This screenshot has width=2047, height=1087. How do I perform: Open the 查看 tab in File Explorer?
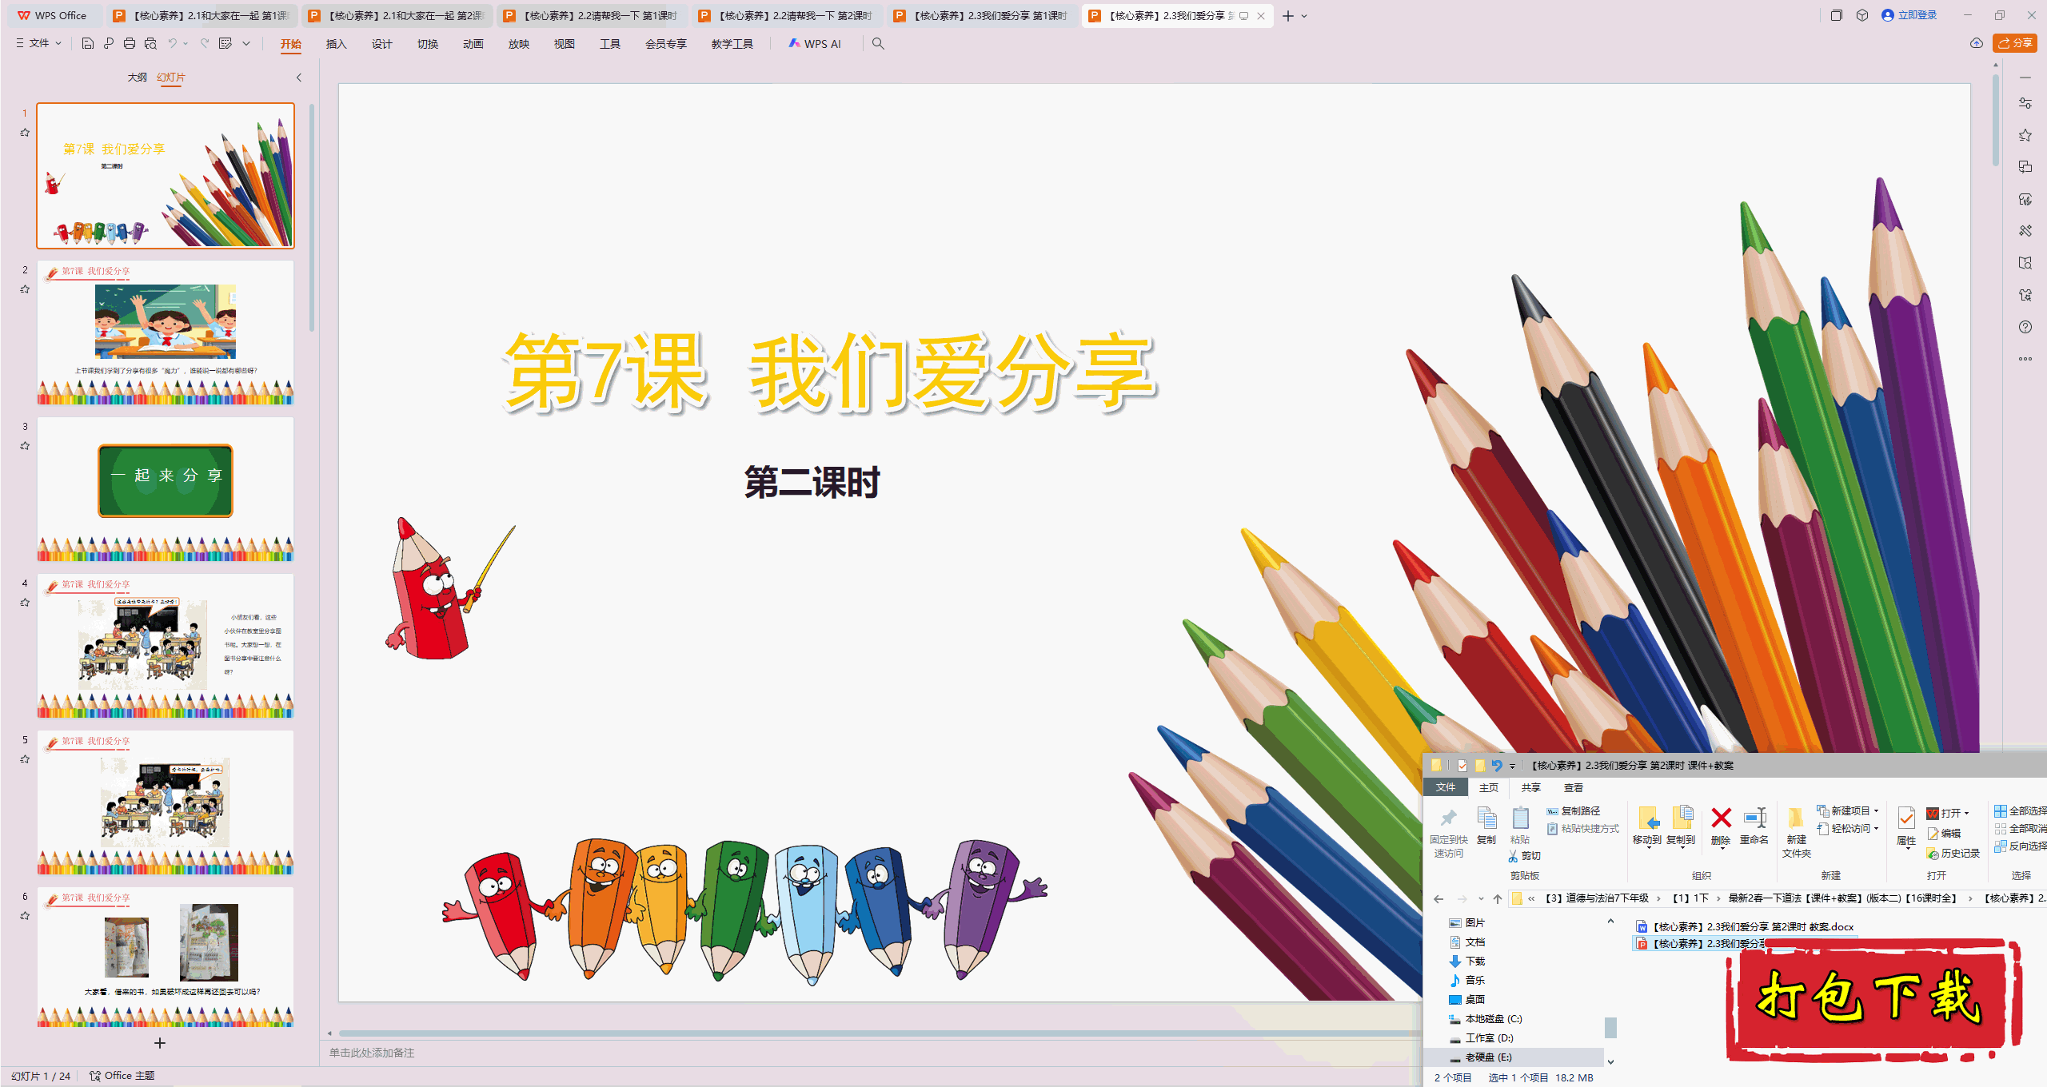[1574, 788]
